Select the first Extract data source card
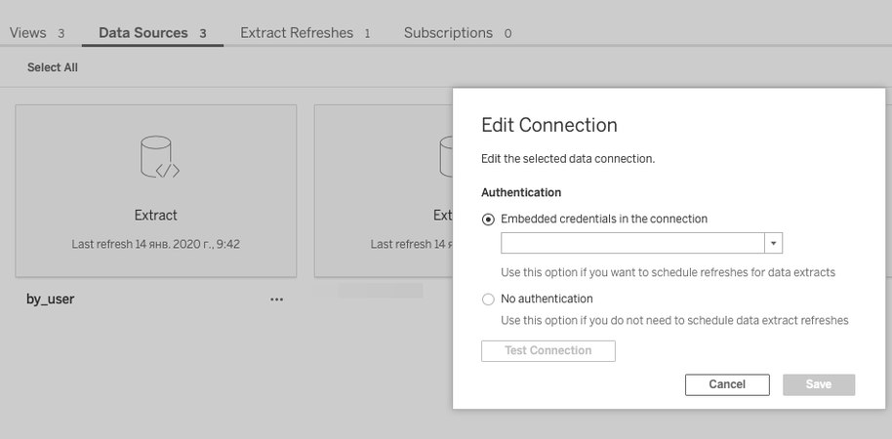892x439 pixels. [x=156, y=191]
